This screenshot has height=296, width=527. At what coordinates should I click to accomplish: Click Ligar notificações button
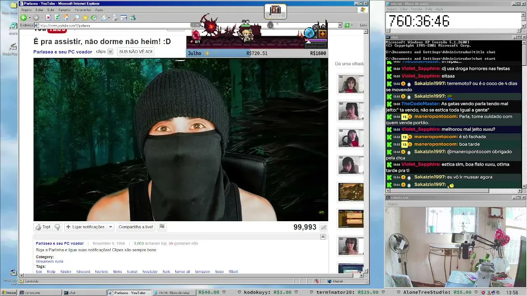(86, 227)
